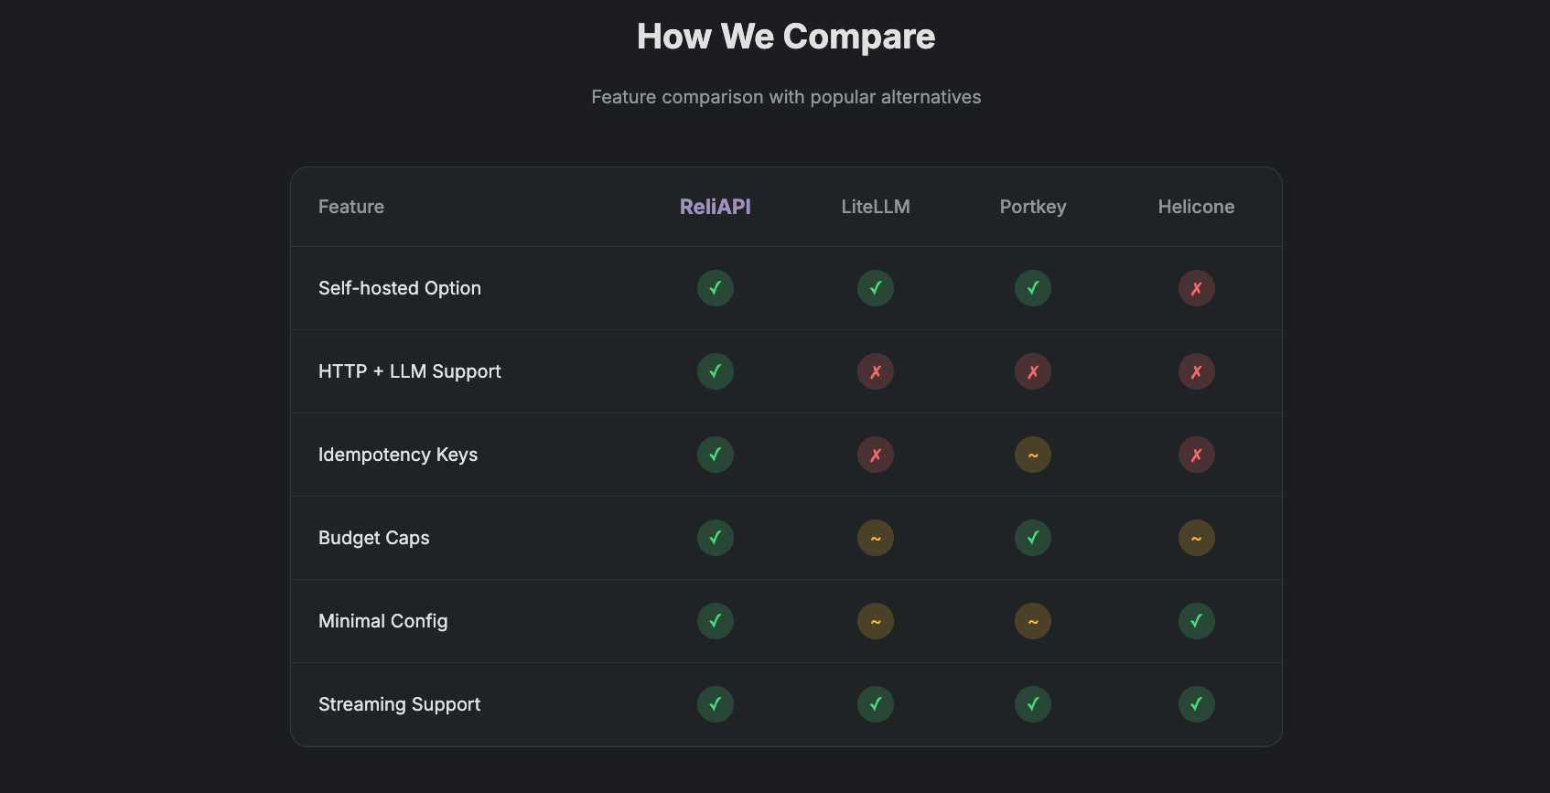Click ReliAPI checkmark for HTTP + LLM Support
This screenshot has height=793, width=1550.
click(x=716, y=371)
